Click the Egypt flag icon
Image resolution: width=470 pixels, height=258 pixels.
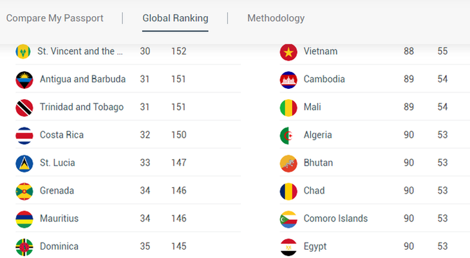[x=288, y=246]
